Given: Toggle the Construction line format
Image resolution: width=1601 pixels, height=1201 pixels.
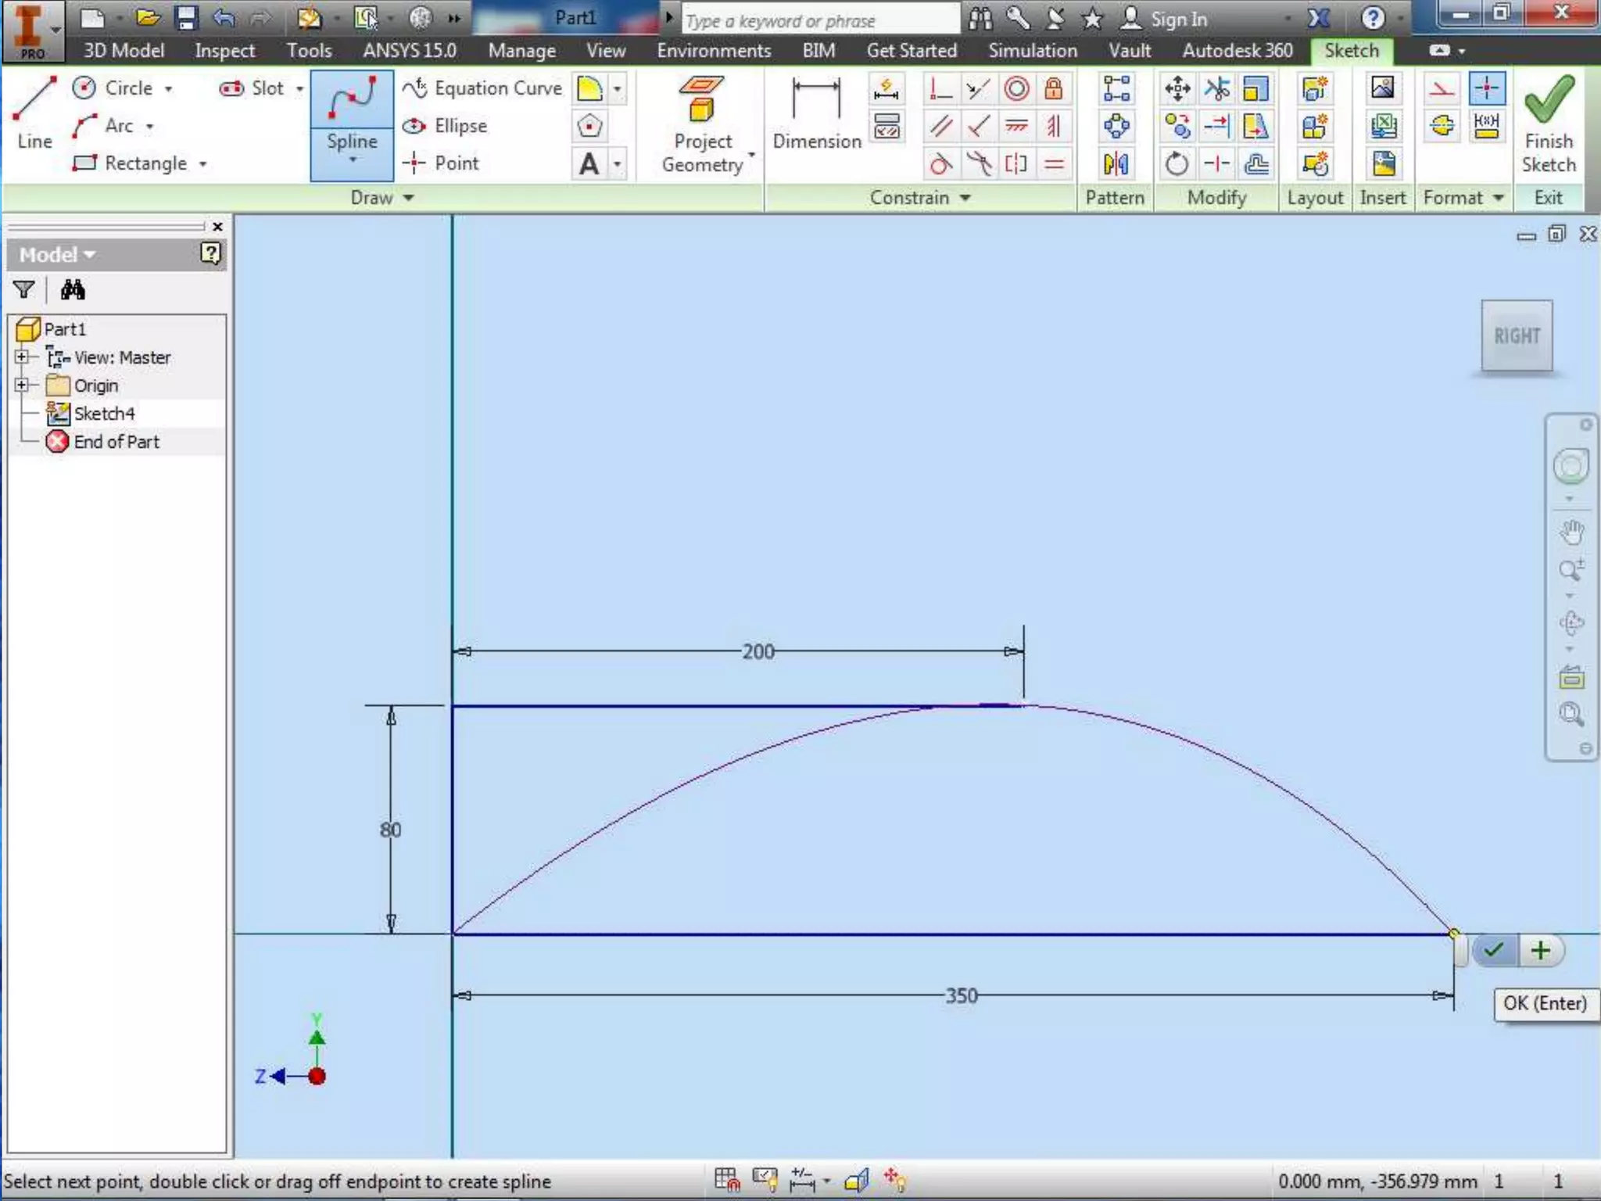Looking at the screenshot, I should click(1442, 88).
